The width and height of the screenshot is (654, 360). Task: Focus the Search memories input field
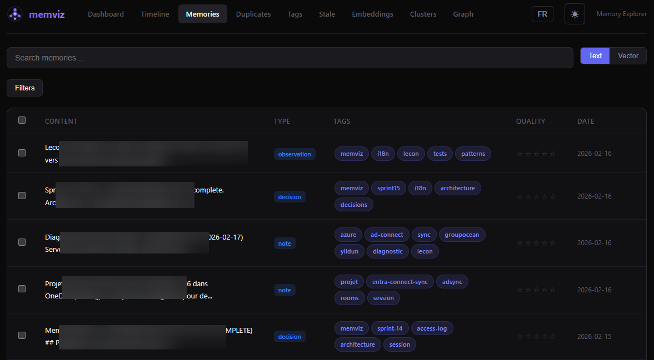[x=290, y=58]
